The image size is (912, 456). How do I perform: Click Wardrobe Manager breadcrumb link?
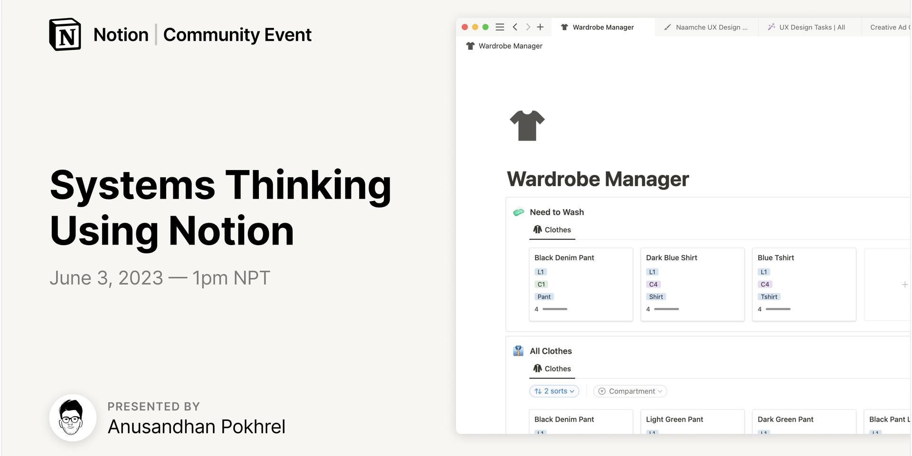511,46
